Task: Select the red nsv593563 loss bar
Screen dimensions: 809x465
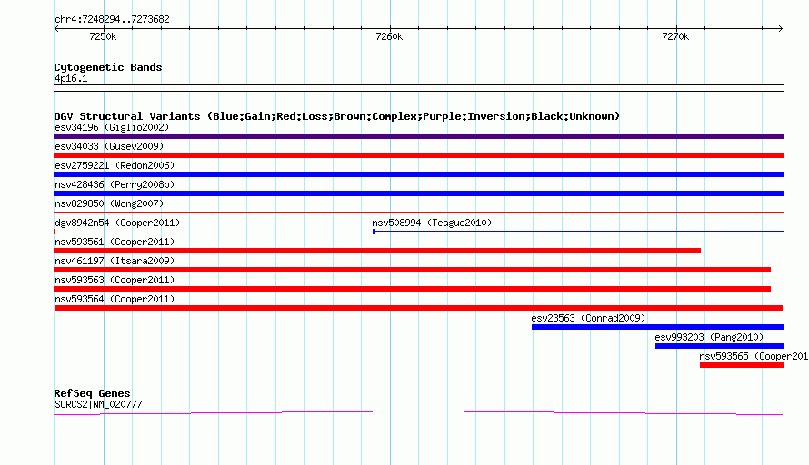Action: pyautogui.click(x=413, y=289)
